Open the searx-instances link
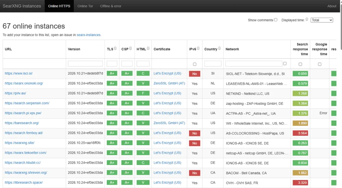This screenshot has width=342, height=188. pos(89,35)
